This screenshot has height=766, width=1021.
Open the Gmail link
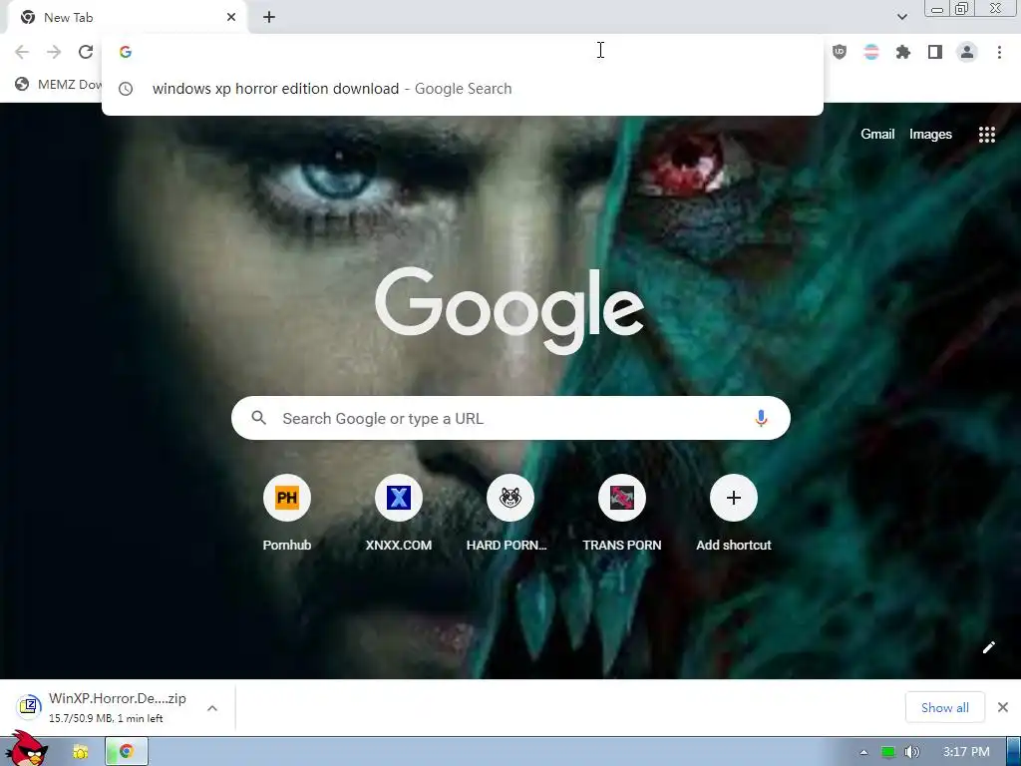[877, 135]
